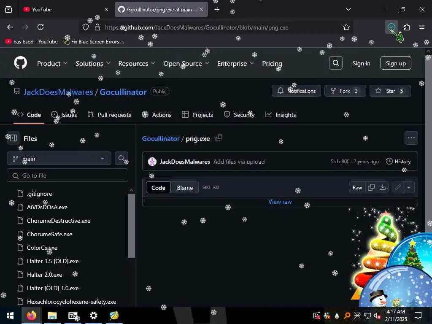This screenshot has width=432, height=324.
Task: Open Firefox View icon at top left
Action: click(8, 9)
